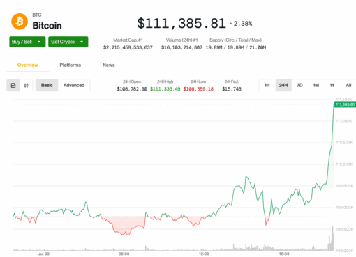Switch to the Platforms tab
356x257 pixels.
click(x=71, y=65)
